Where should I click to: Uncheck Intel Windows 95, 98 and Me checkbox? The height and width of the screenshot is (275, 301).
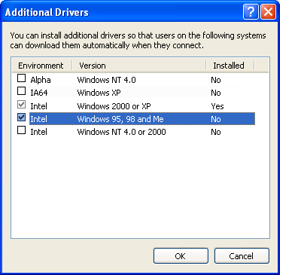click(x=21, y=117)
